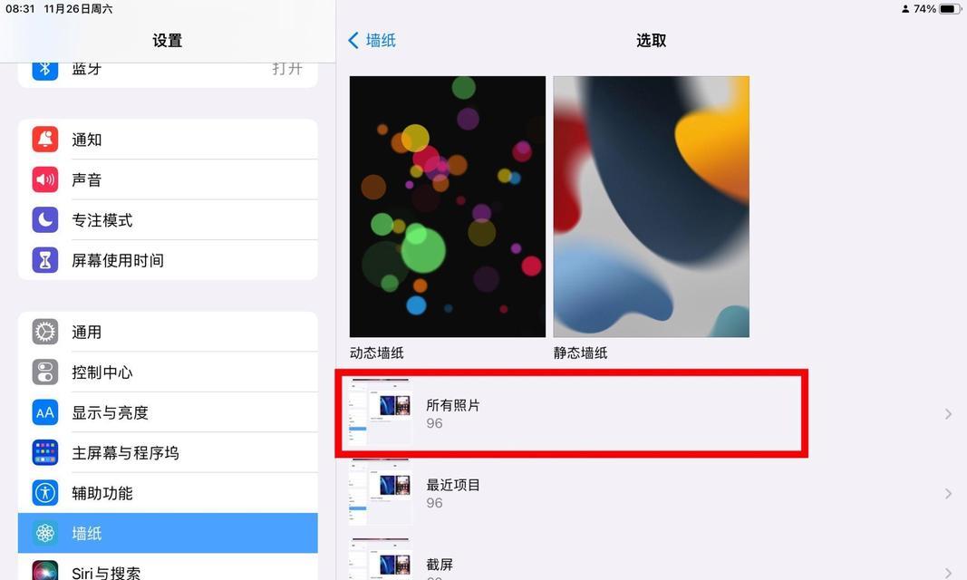Image resolution: width=967 pixels, height=580 pixels.
Task: Tap the red Notifications bell icon
Action: tap(45, 140)
